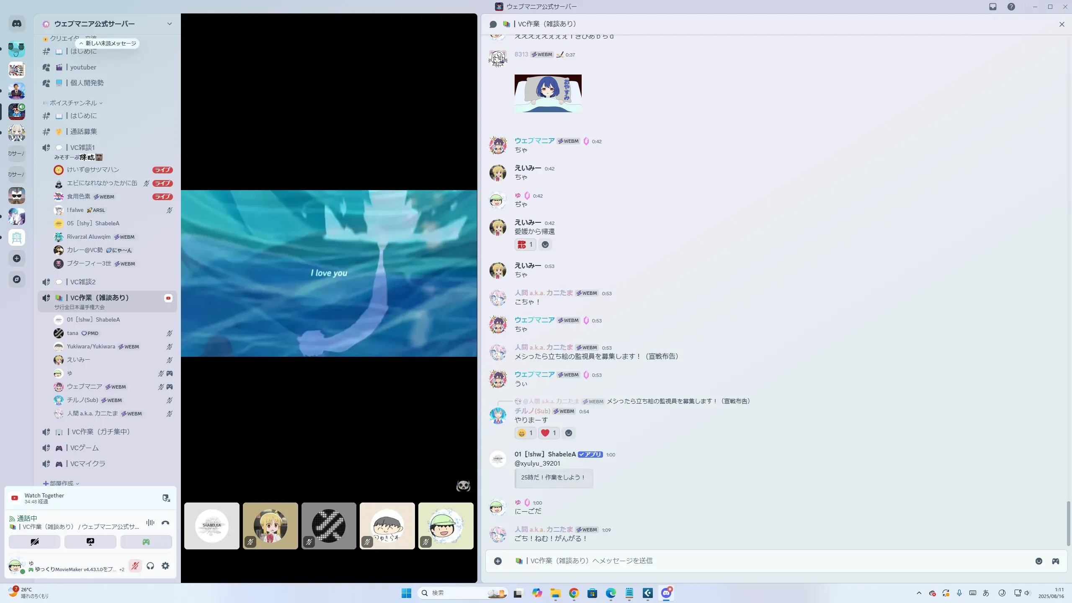
Task: Open the youtuber channel
Action: tap(83, 67)
